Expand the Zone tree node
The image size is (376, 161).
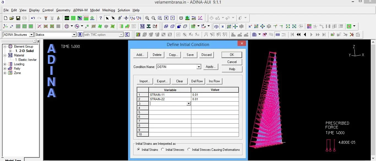[5, 73]
